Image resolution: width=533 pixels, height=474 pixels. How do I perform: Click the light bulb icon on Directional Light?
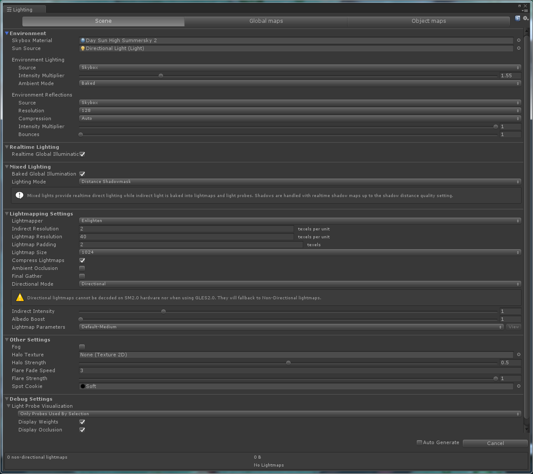(82, 48)
